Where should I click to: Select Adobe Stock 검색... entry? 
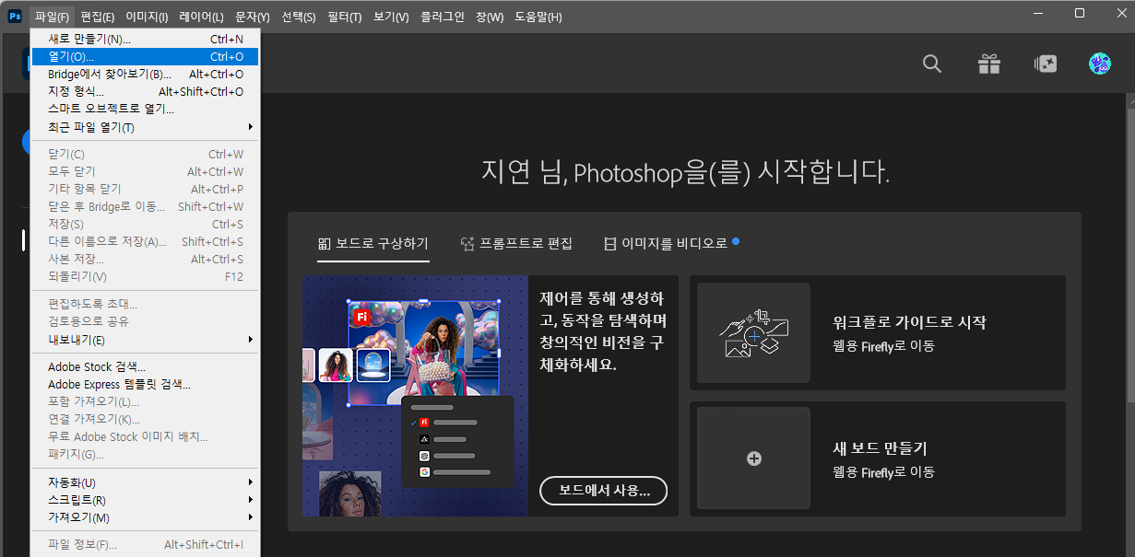145,366
